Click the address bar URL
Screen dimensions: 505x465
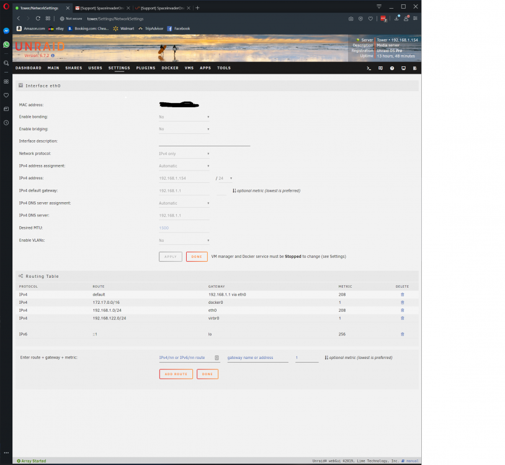115,19
